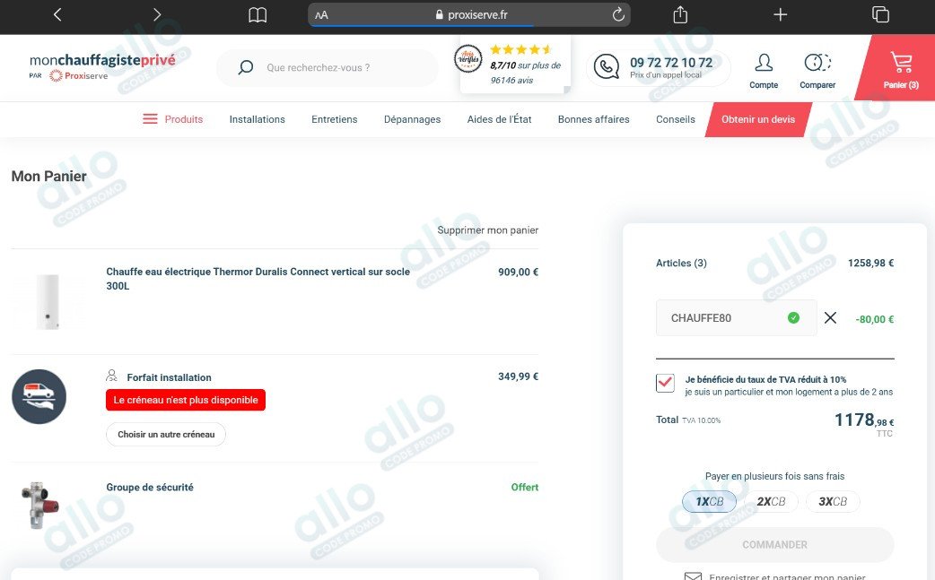Viewport: 935px width, 580px height.
Task: Select 3XCB payment option
Action: click(833, 501)
